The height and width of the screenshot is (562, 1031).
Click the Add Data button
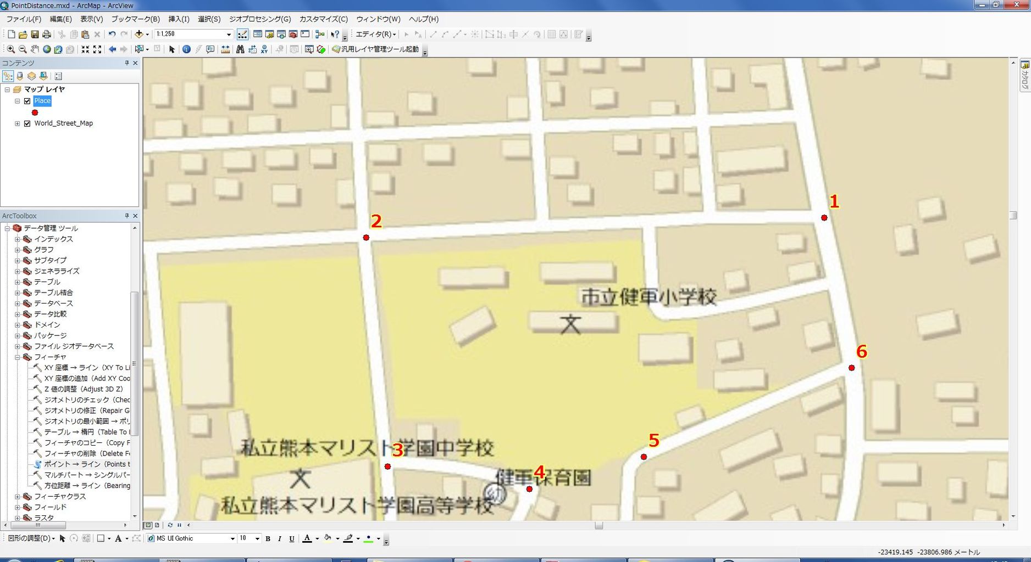tap(139, 34)
